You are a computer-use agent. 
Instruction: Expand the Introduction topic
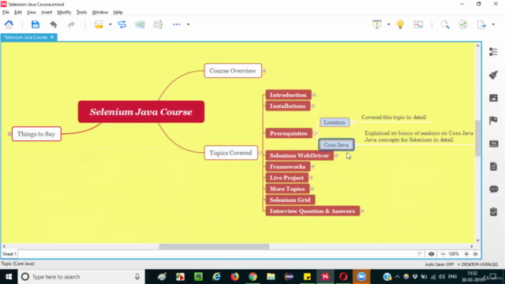click(314, 95)
